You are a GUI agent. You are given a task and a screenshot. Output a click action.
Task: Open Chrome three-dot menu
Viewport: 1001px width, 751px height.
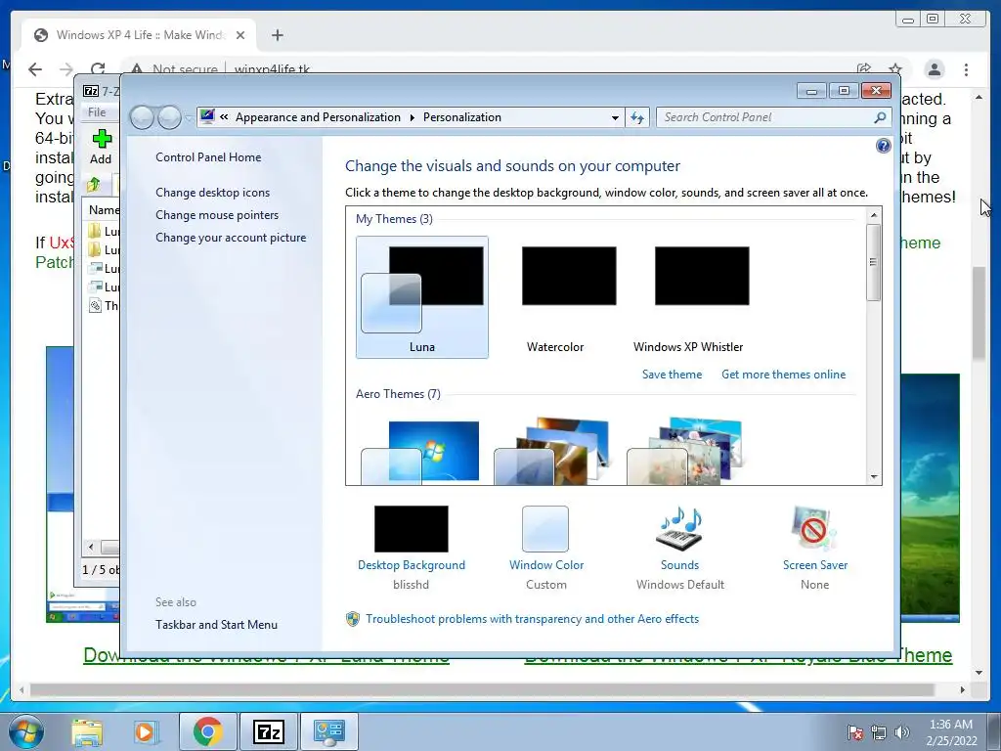point(966,69)
